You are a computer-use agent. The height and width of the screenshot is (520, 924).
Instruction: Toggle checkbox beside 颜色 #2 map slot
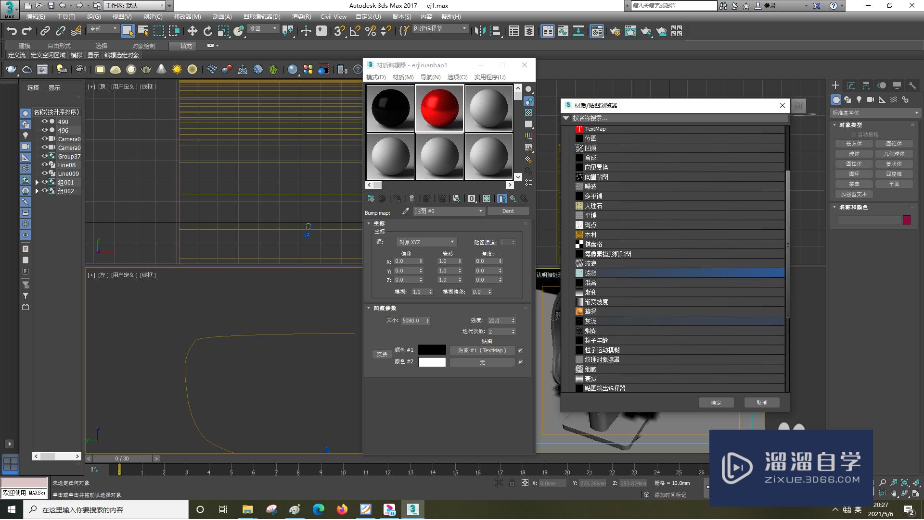tap(520, 362)
